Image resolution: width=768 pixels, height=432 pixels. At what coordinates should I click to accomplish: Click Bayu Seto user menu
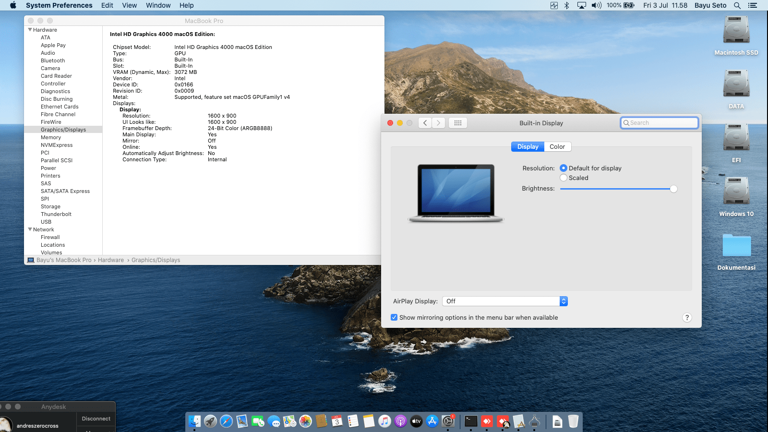pos(710,5)
